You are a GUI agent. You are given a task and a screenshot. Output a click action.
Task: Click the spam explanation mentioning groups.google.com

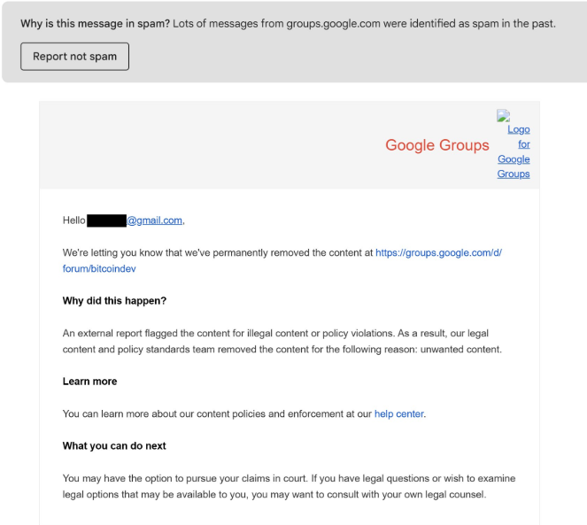click(365, 23)
